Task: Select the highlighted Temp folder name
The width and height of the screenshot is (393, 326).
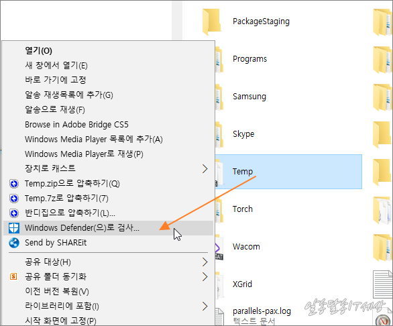Action: pyautogui.click(x=243, y=172)
